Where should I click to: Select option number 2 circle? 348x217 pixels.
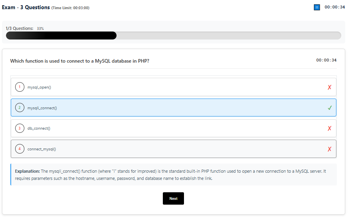[20, 108]
